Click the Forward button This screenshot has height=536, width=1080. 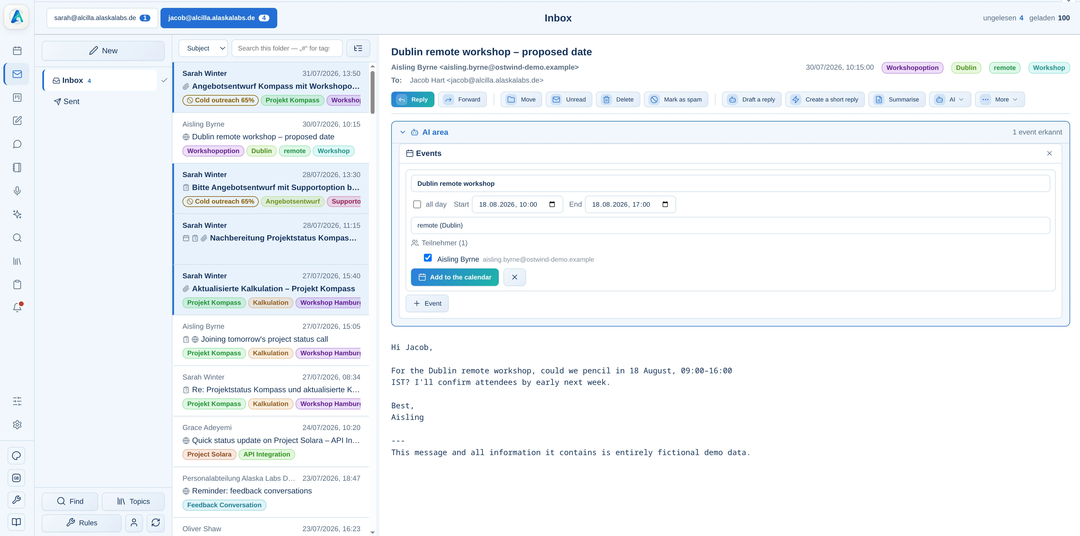coord(463,100)
